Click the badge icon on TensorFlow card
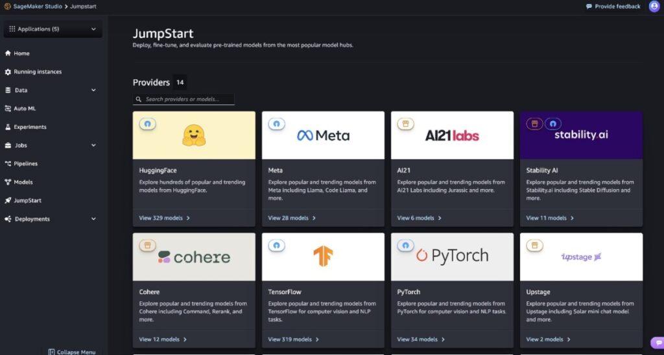664x355 pixels. coord(276,246)
